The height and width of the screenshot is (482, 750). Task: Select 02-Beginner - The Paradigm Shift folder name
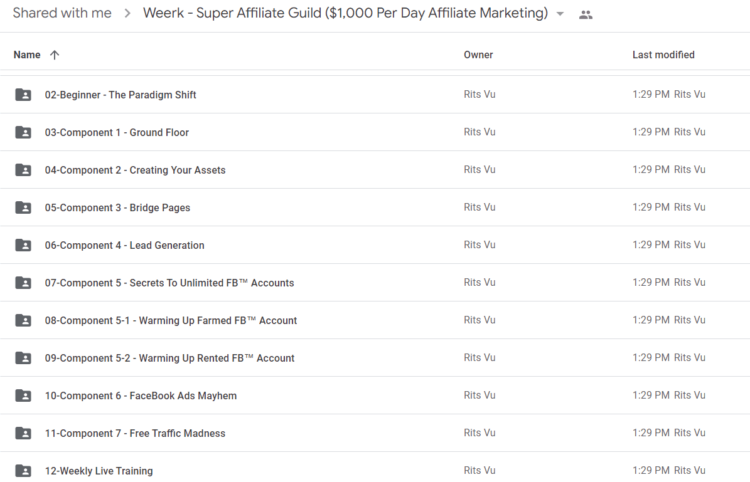[x=121, y=95]
